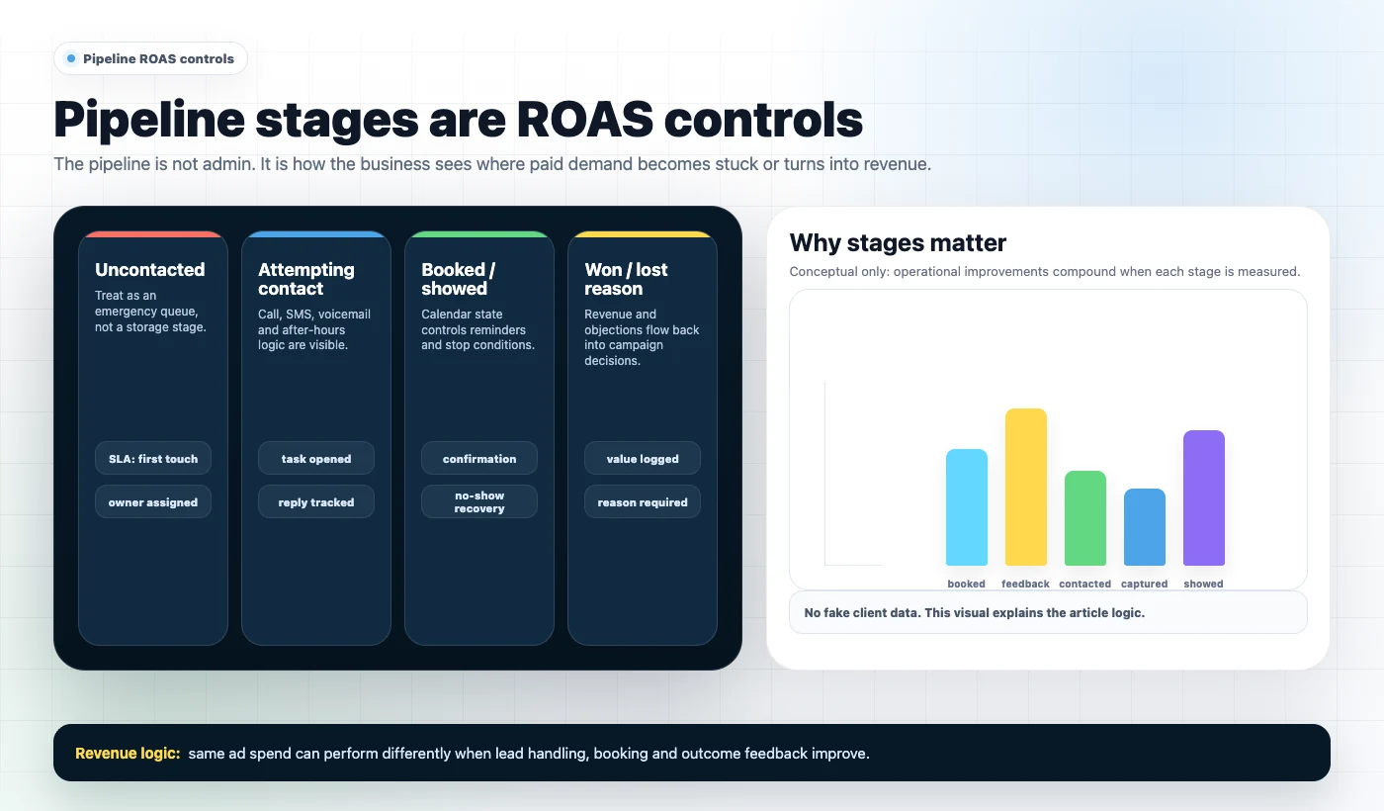Image resolution: width=1384 pixels, height=811 pixels.
Task: Click the blue dot in the pill
Action: (x=70, y=58)
